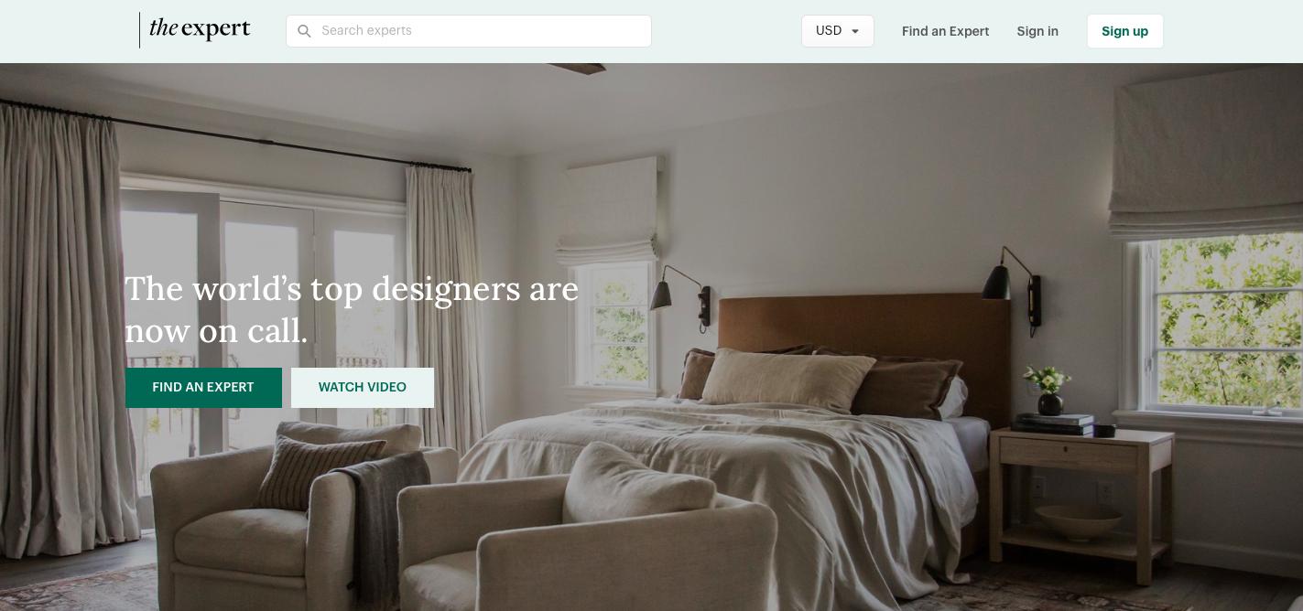Click the caret arrow beside USD
The width and height of the screenshot is (1303, 611).
[855, 31]
